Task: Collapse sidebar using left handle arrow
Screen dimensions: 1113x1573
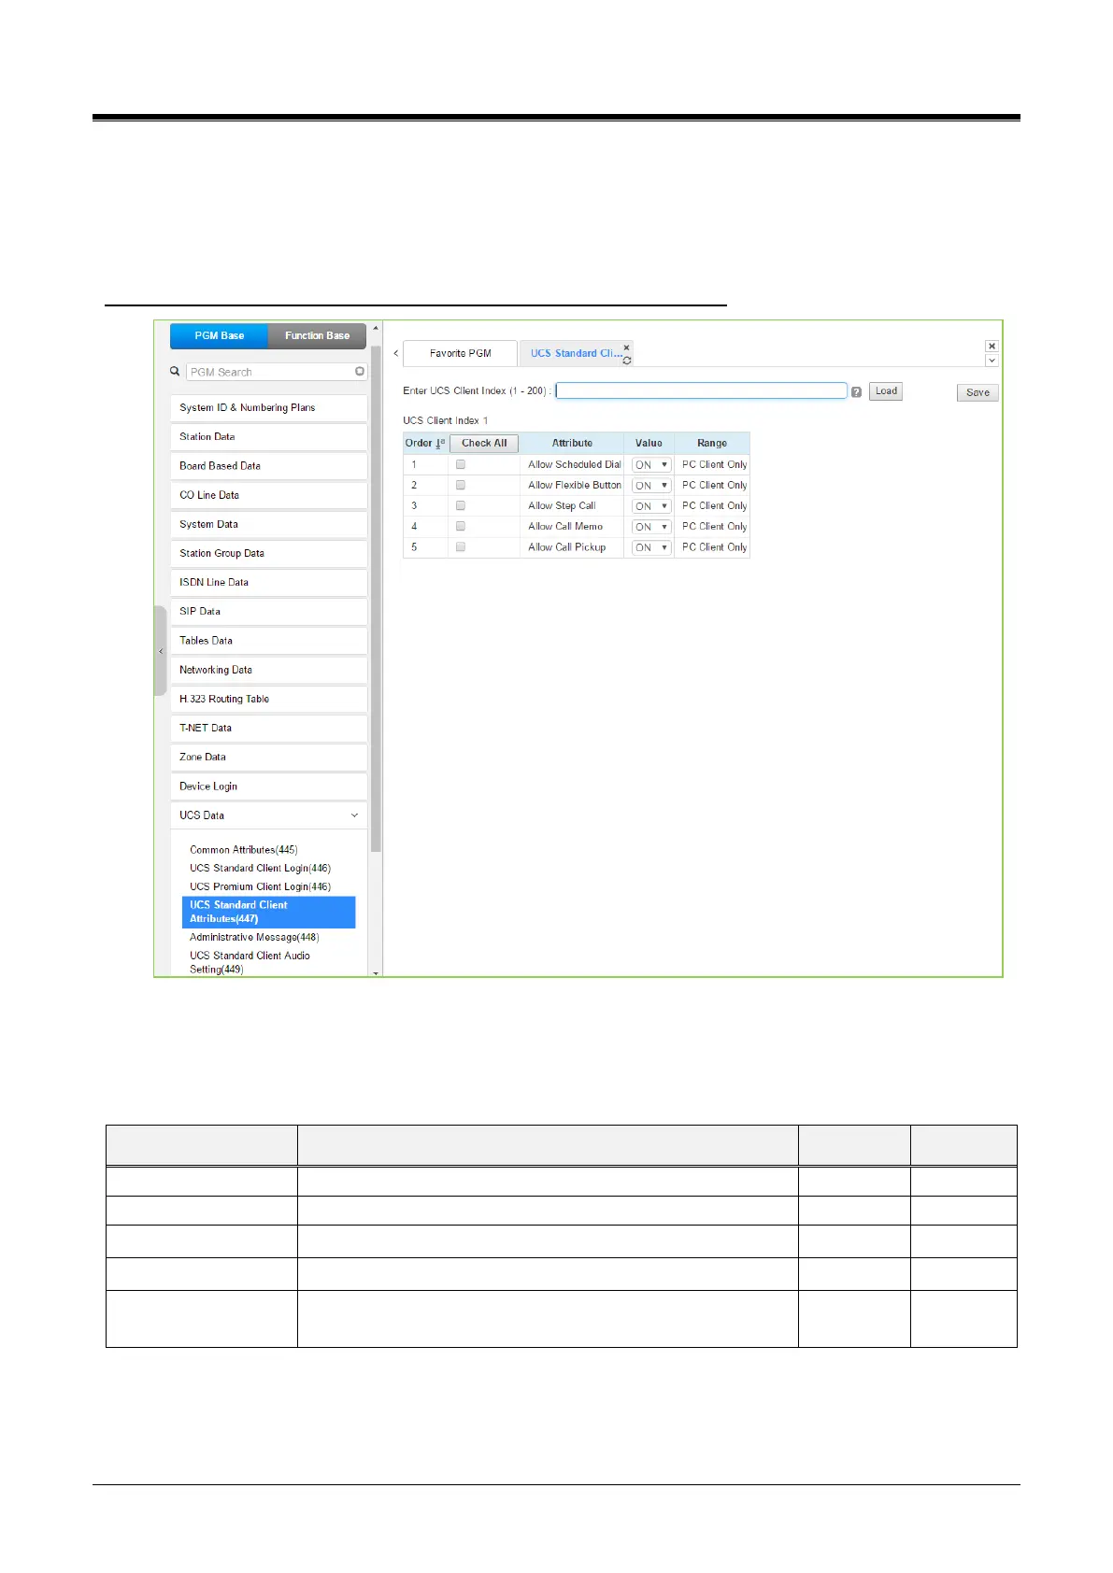Action: point(161,651)
